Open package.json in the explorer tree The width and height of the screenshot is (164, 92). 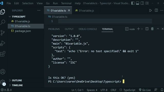point(26,31)
